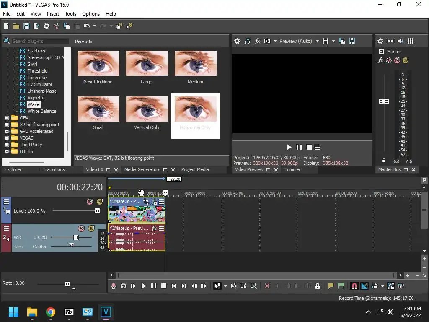
Task: Expand 32-bit floating point folder
Action: coord(7,125)
